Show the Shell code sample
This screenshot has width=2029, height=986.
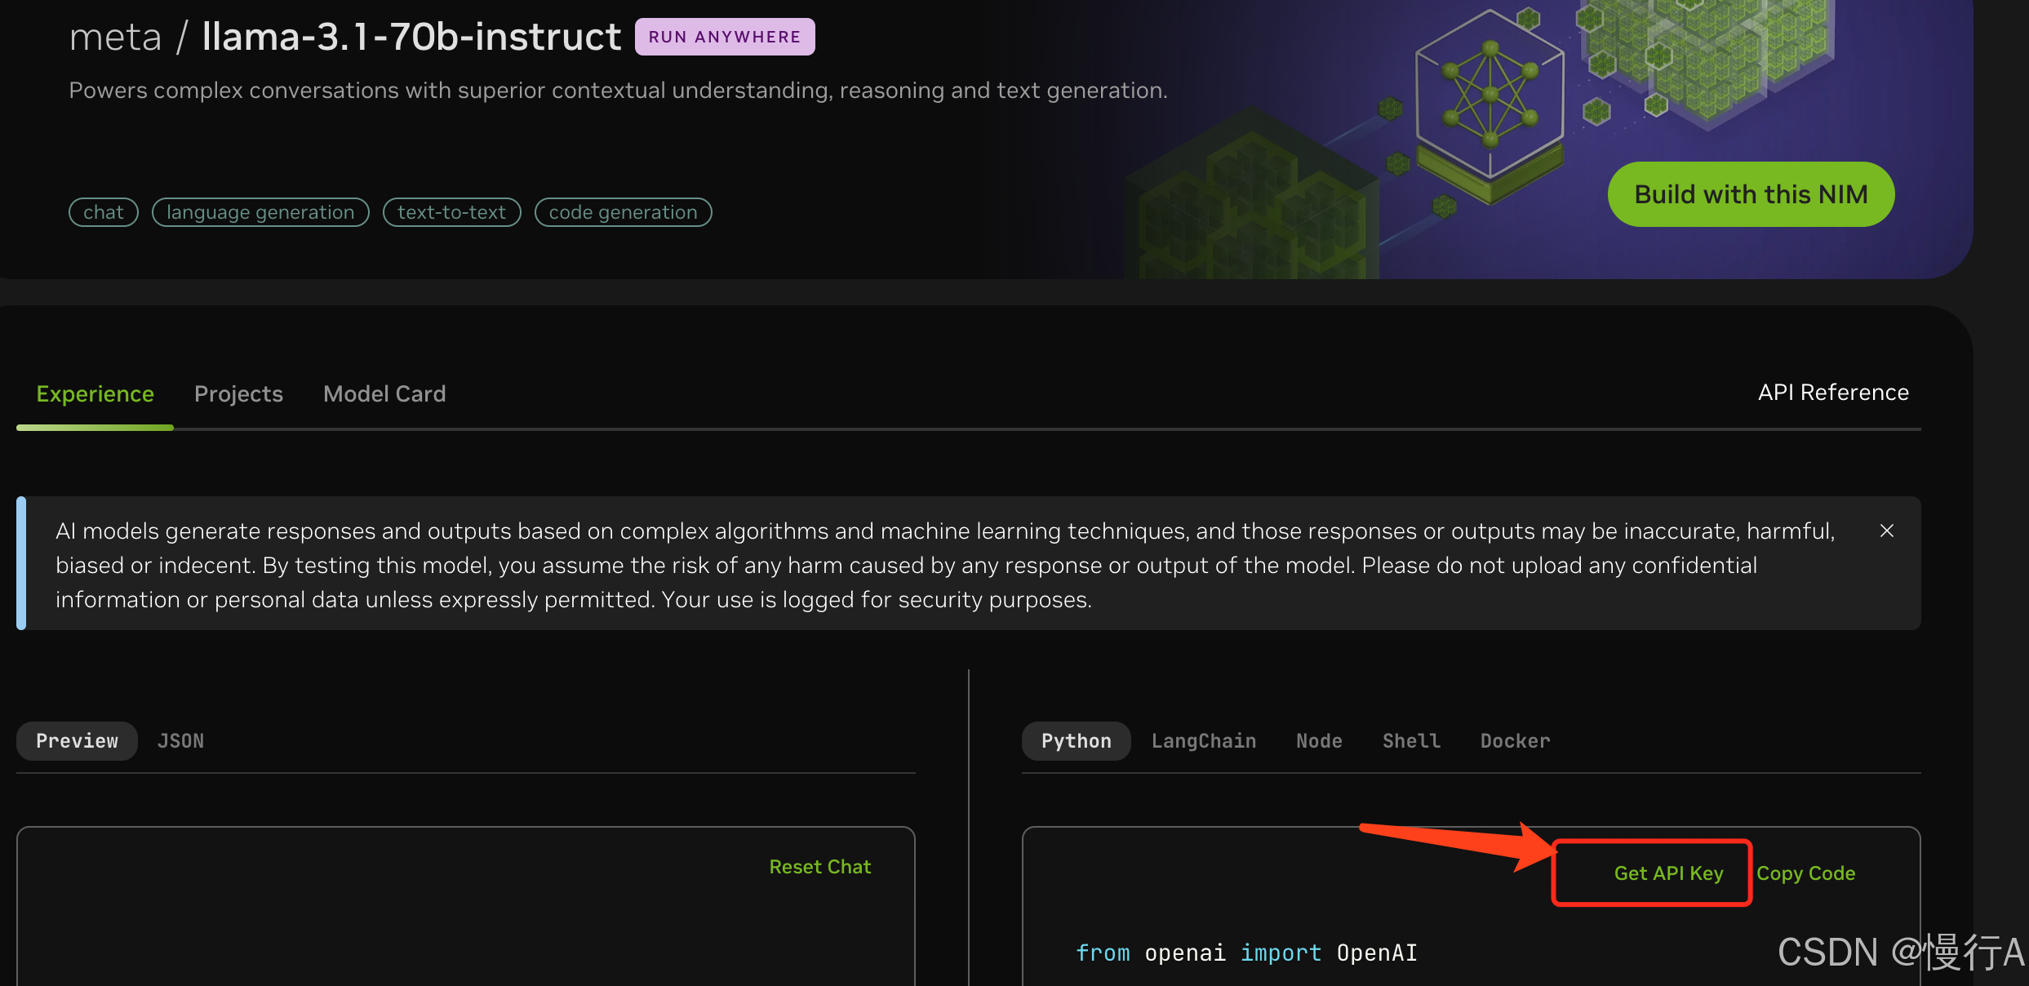[1411, 740]
